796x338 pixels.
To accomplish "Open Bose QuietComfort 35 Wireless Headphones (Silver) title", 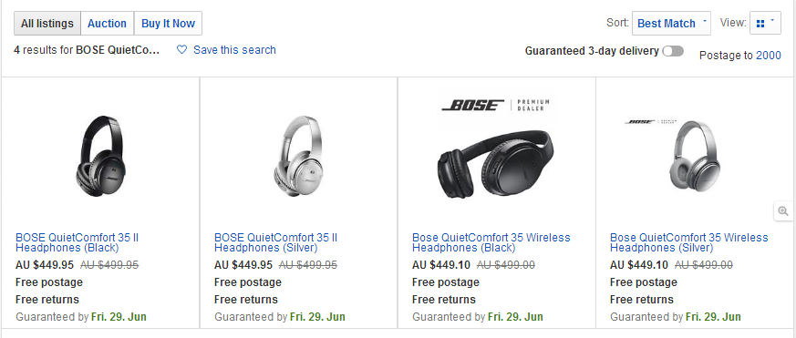I will coord(689,242).
